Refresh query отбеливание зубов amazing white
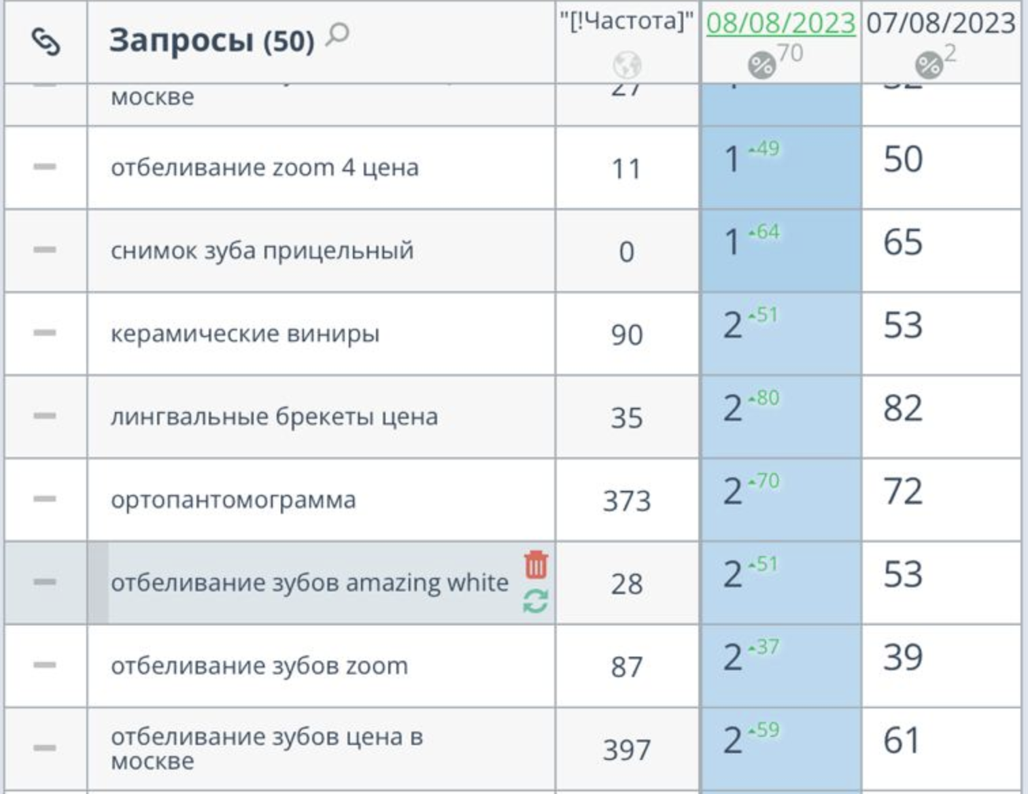Viewport: 1028px width, 794px height. click(x=536, y=602)
